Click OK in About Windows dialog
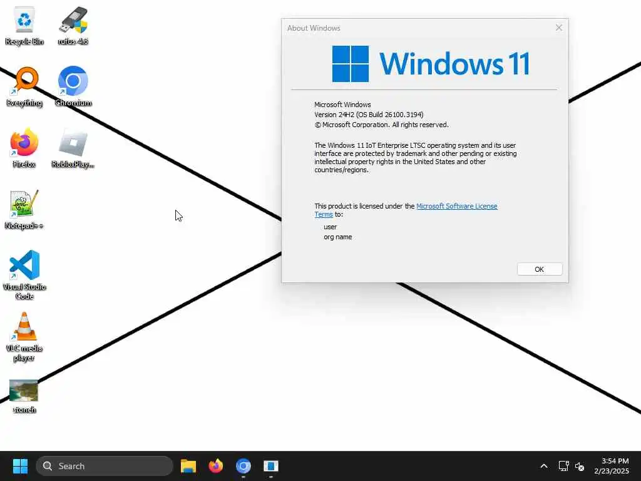Image resolution: width=641 pixels, height=481 pixels. 539,269
